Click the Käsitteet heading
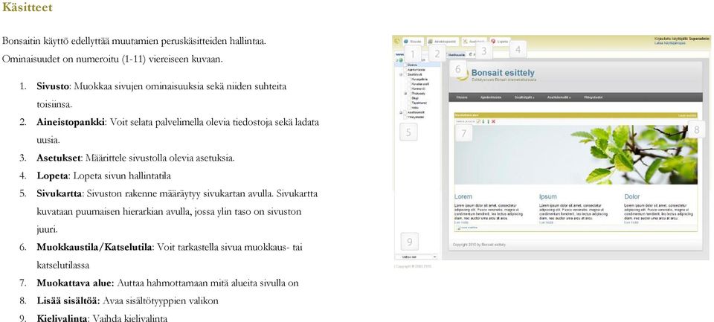Image resolution: width=714 pixels, height=322 pixels. tap(27, 7)
